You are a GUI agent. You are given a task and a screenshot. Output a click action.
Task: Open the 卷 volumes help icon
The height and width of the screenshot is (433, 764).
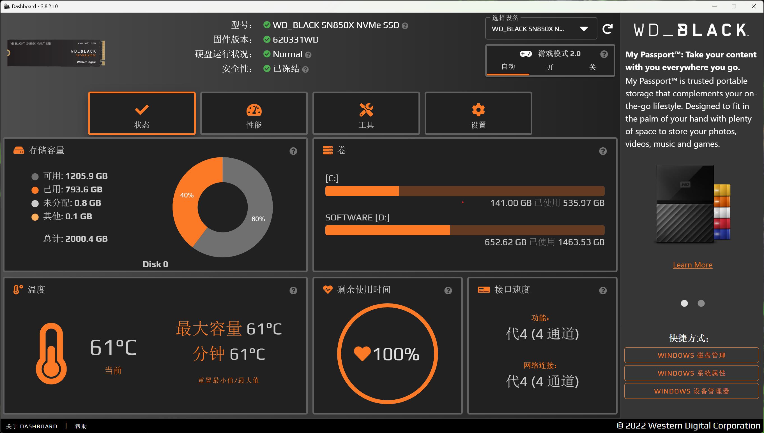602,151
